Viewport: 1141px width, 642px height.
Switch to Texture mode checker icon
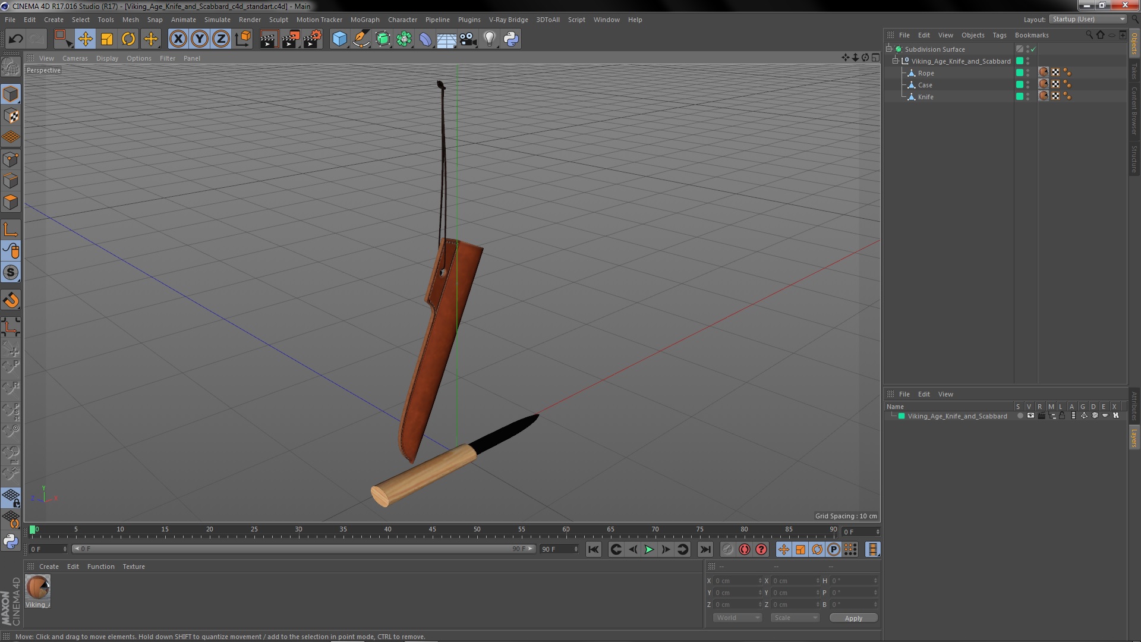[x=11, y=116]
